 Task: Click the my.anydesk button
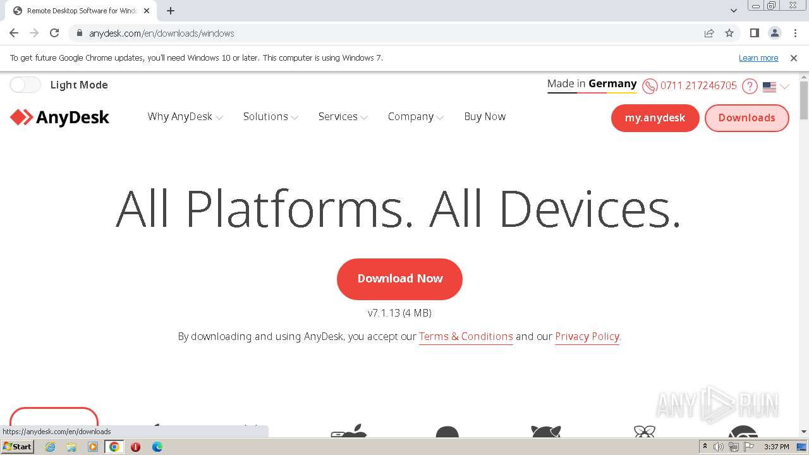click(x=655, y=118)
